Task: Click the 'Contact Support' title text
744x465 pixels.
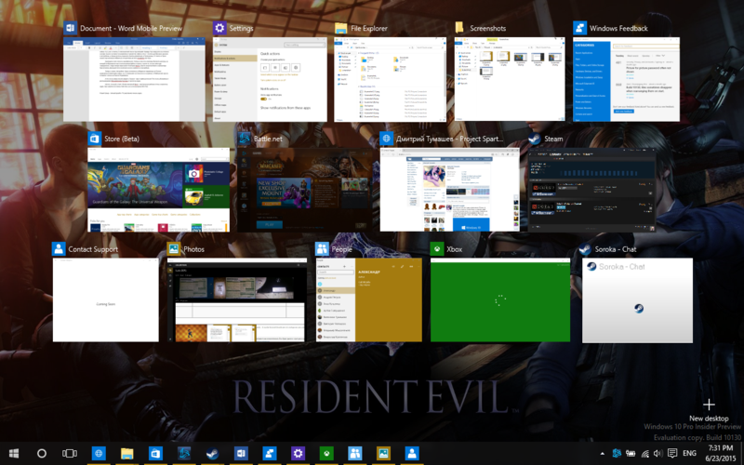Action: (x=93, y=249)
